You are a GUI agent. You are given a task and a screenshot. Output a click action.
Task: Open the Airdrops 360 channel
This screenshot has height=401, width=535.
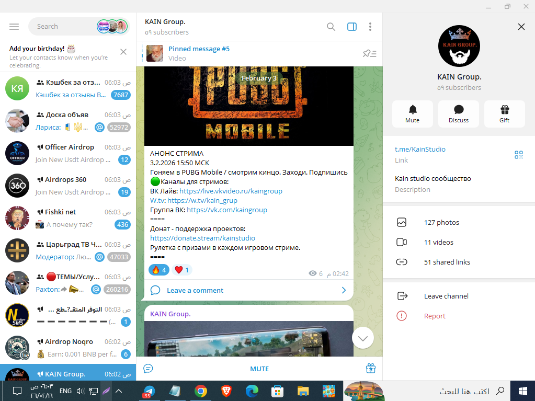point(68,186)
